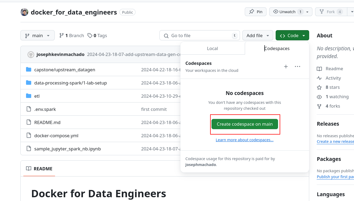View the 1 Branch link

(72, 36)
